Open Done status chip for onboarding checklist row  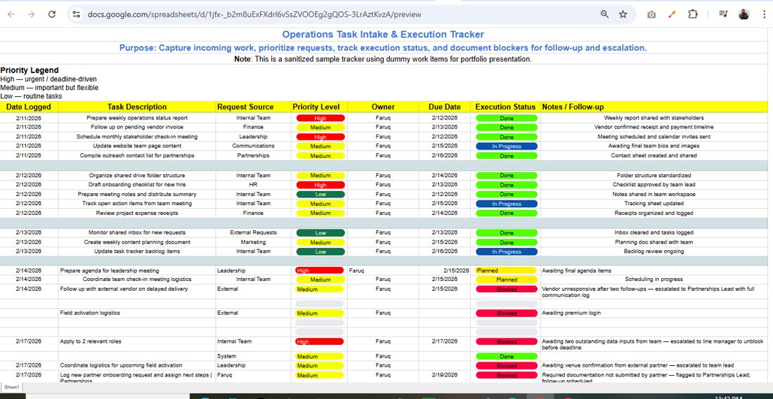[506, 185]
